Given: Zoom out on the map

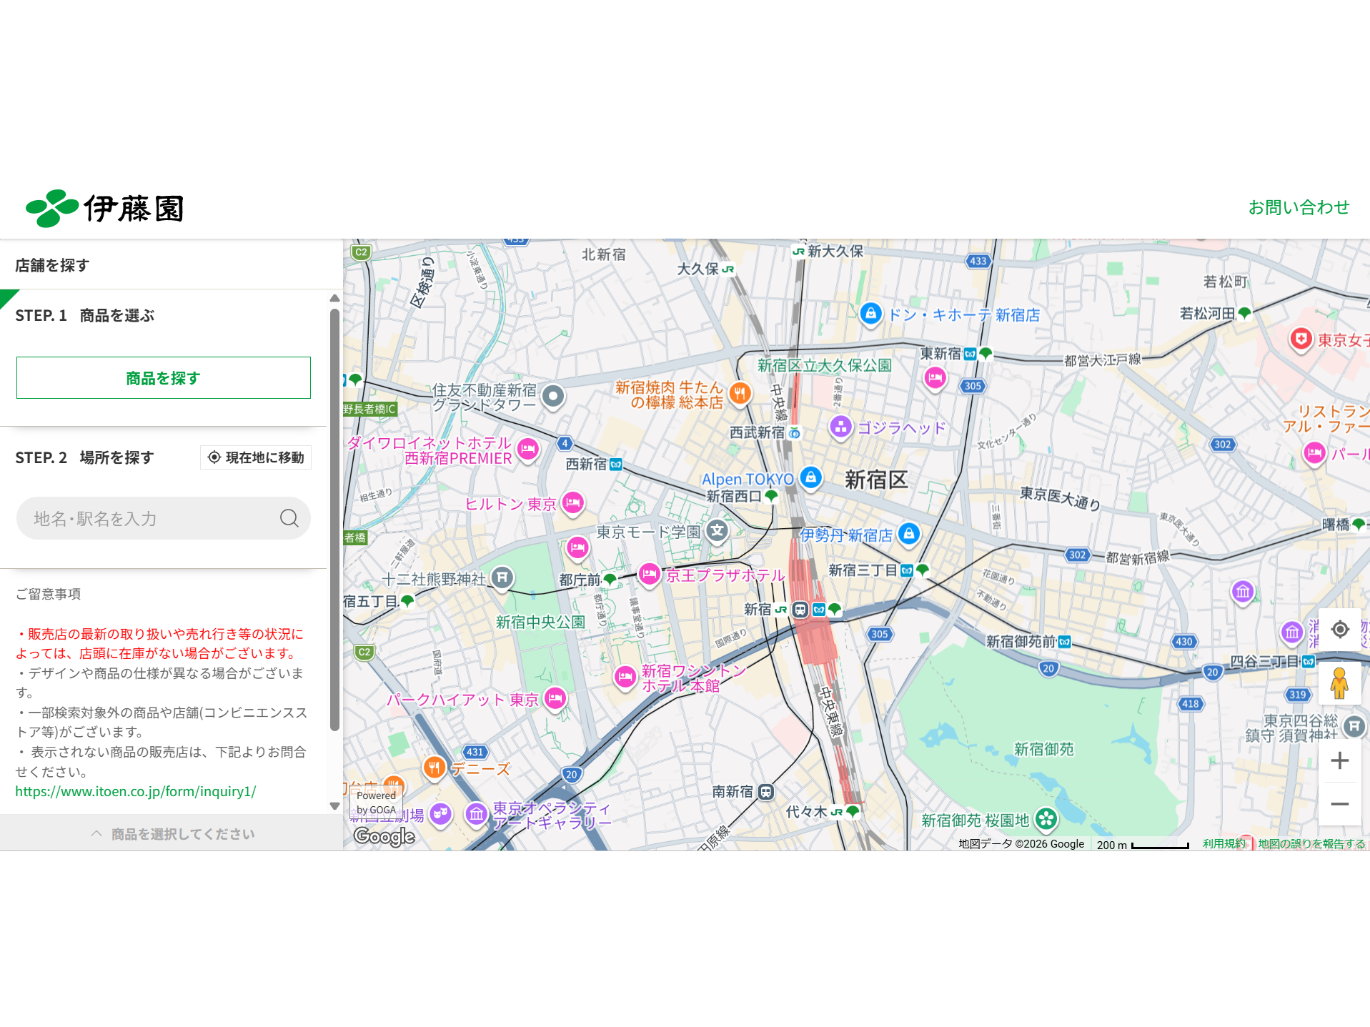Looking at the screenshot, I should click(1340, 803).
